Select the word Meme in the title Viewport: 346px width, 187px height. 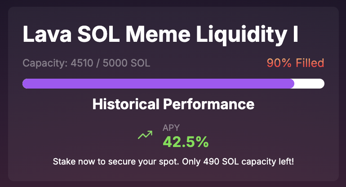pyautogui.click(x=158, y=35)
